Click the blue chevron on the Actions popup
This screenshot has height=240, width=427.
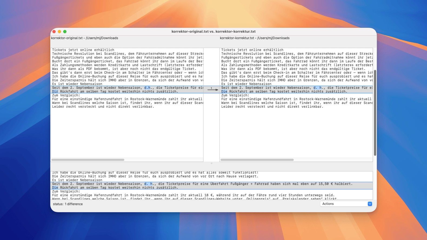[370, 204]
